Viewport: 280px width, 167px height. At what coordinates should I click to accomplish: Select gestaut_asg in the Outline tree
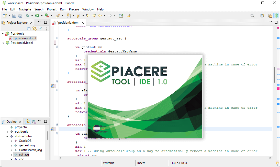[x=27, y=145]
